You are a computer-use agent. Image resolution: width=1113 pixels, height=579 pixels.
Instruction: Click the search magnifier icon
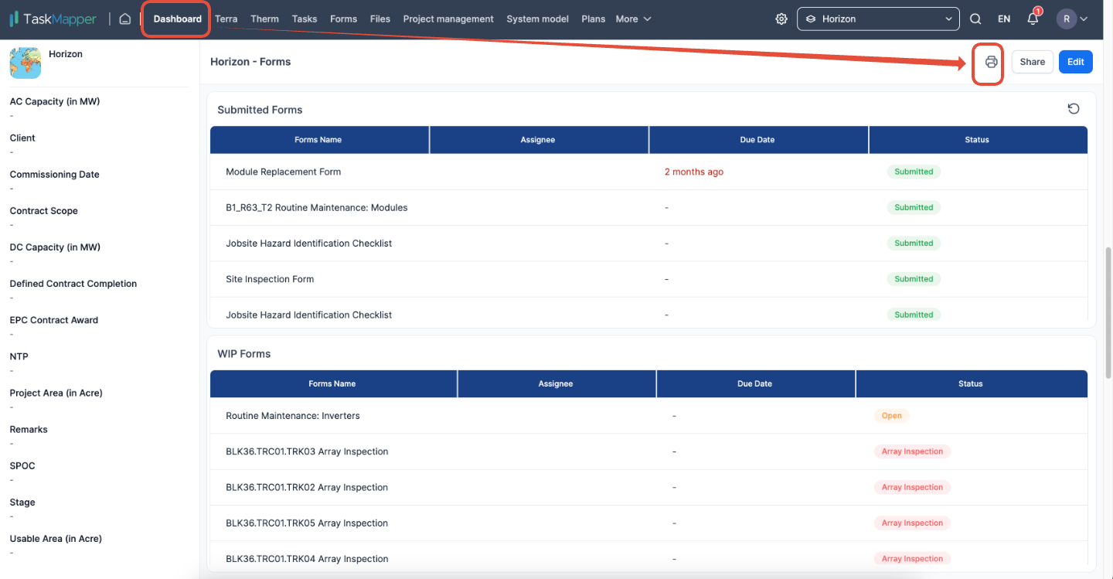click(x=975, y=19)
